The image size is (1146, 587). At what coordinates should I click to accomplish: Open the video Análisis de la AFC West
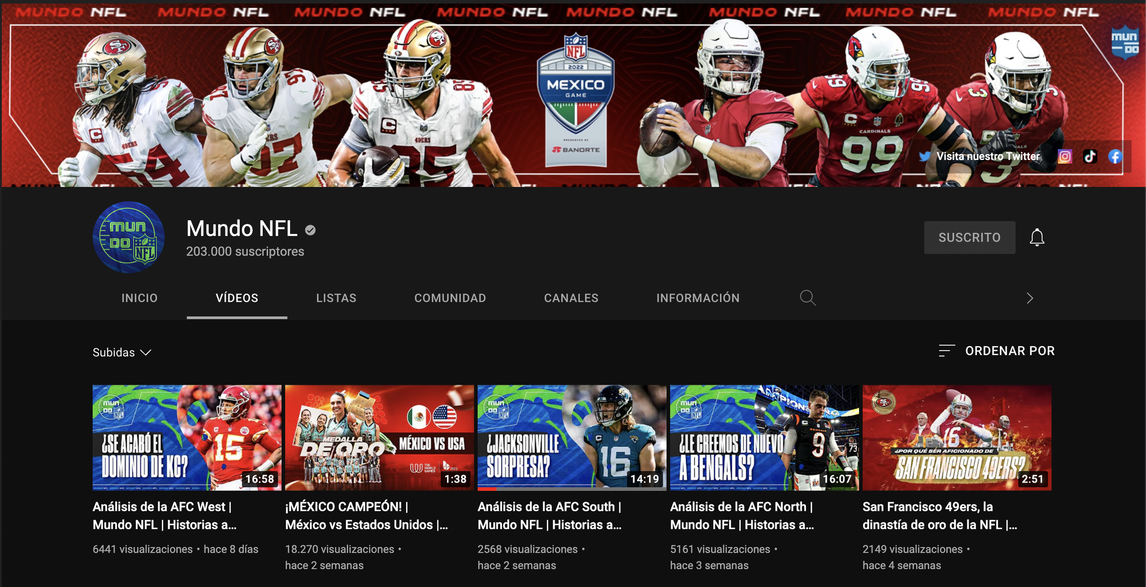click(163, 516)
